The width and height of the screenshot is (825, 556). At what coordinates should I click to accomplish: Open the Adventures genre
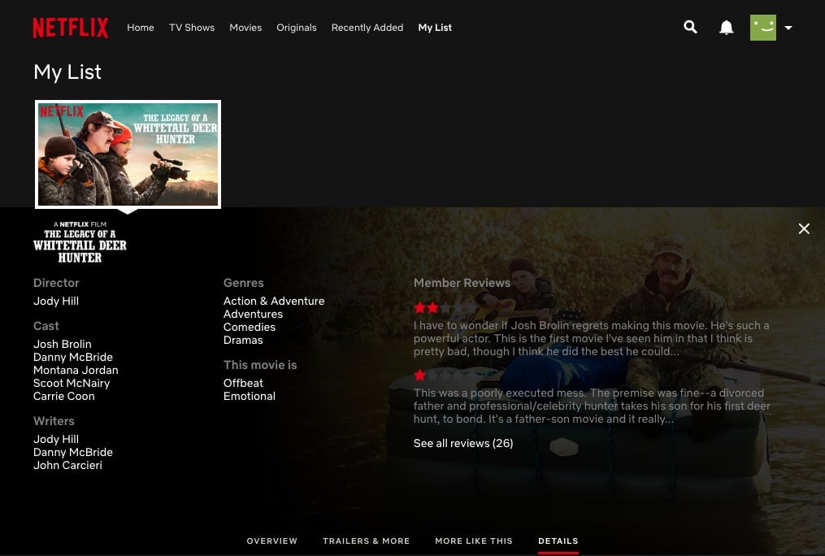pyautogui.click(x=253, y=314)
